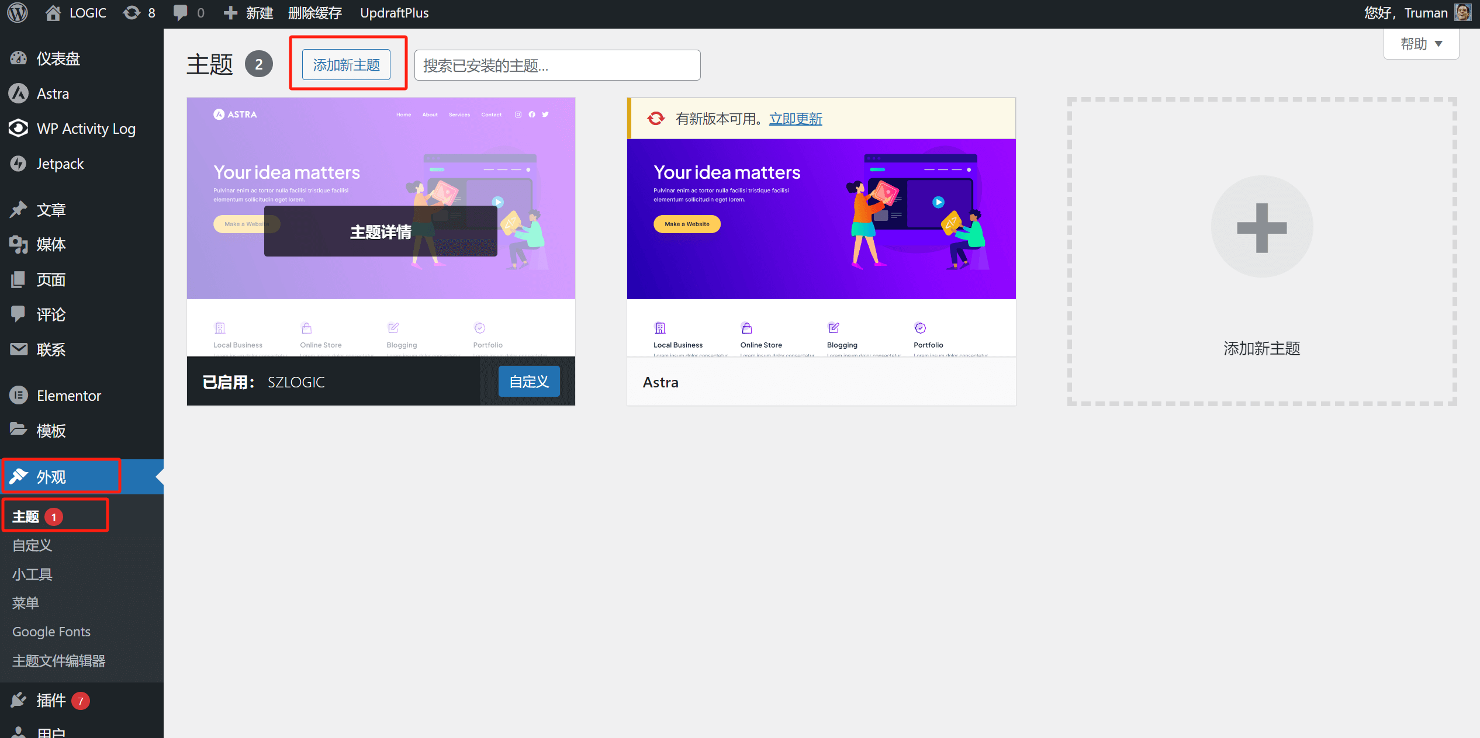Click 删除缓存 in admin bar
This screenshot has width=1480, height=738.
pyautogui.click(x=314, y=13)
